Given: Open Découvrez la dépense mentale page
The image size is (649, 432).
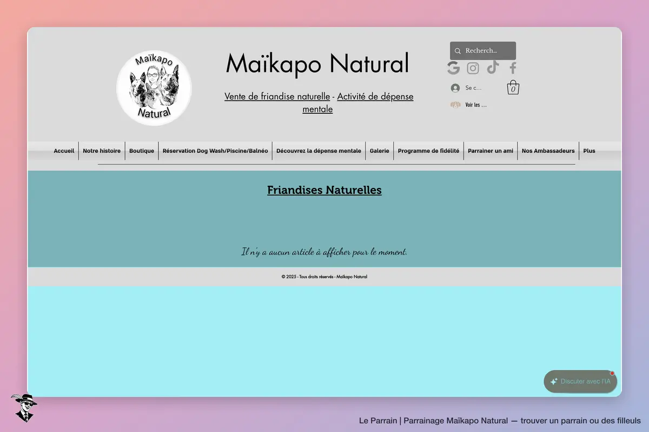Looking at the screenshot, I should click(319, 151).
